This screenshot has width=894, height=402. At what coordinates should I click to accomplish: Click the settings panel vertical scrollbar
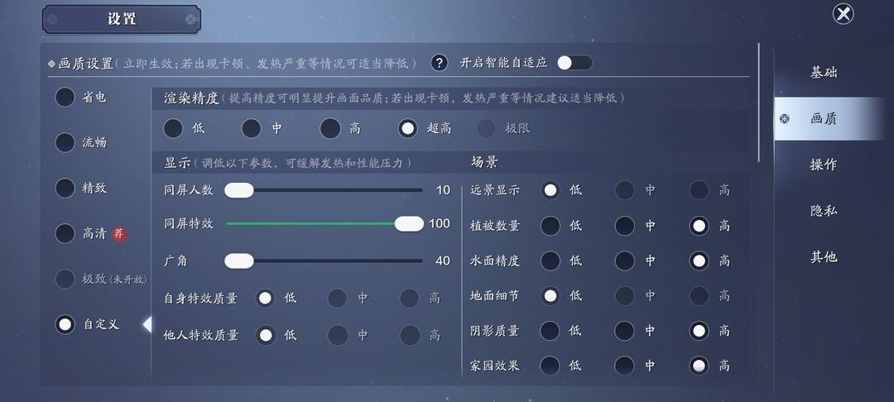pos(759,103)
